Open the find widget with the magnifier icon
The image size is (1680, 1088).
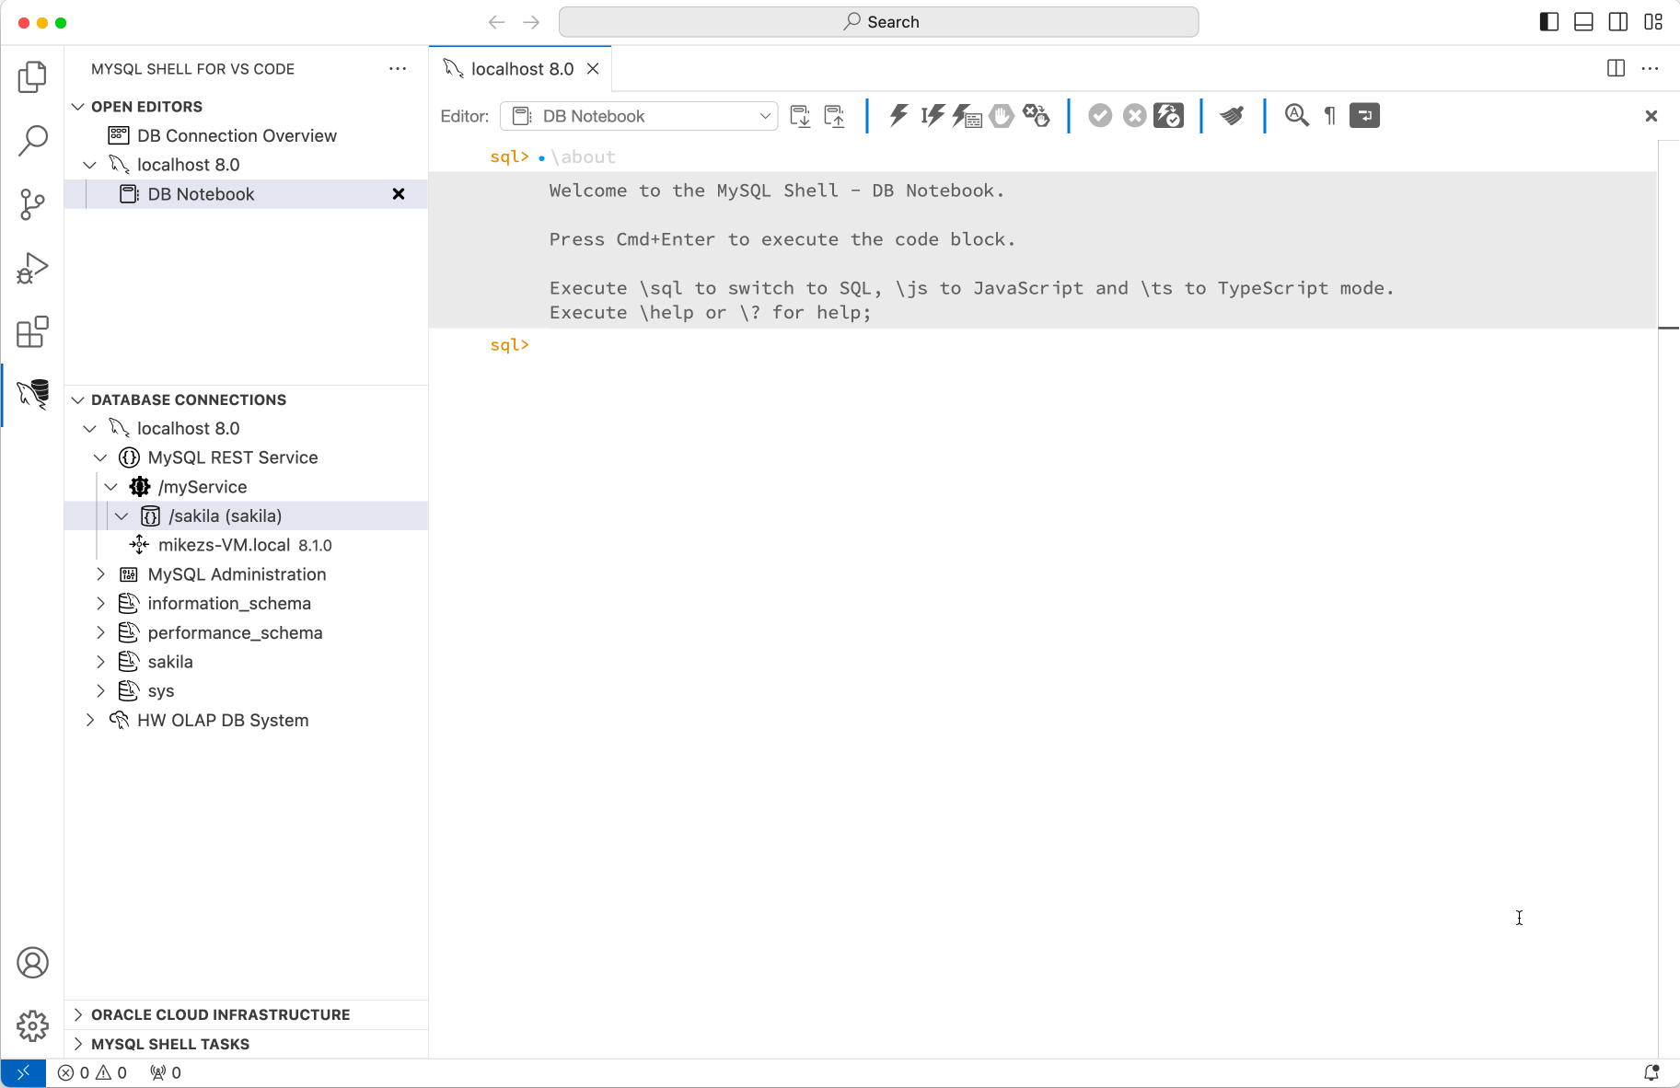coord(1296,115)
